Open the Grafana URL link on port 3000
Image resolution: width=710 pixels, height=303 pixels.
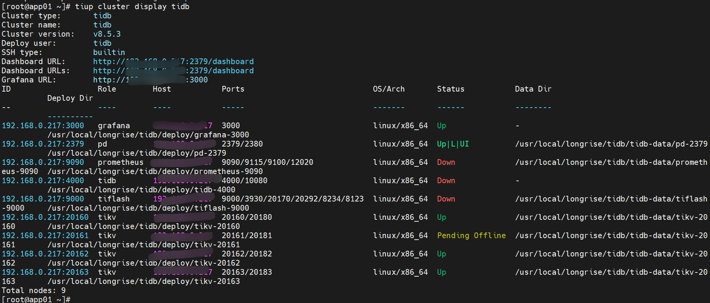click(x=150, y=80)
